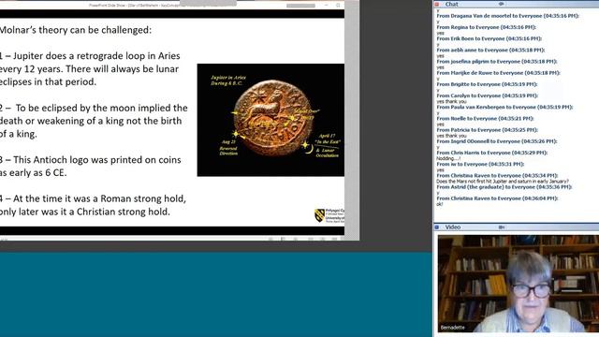Viewport: 599px width, 337px height.
Task: Click slide line 'This Antioch logo was printed on coins'
Action: pyautogui.click(x=97, y=160)
